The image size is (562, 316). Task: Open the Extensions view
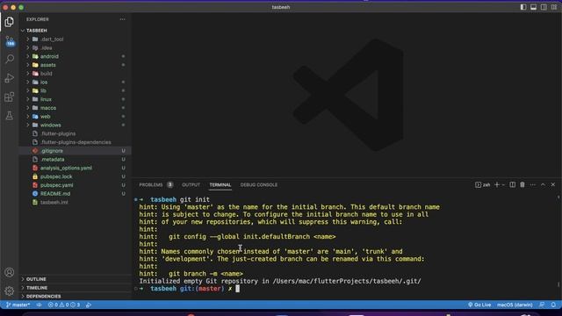[x=10, y=97]
